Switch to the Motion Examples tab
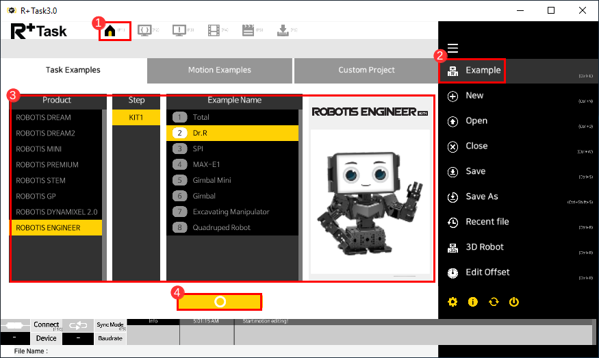The width and height of the screenshot is (599, 358). pyautogui.click(x=220, y=71)
